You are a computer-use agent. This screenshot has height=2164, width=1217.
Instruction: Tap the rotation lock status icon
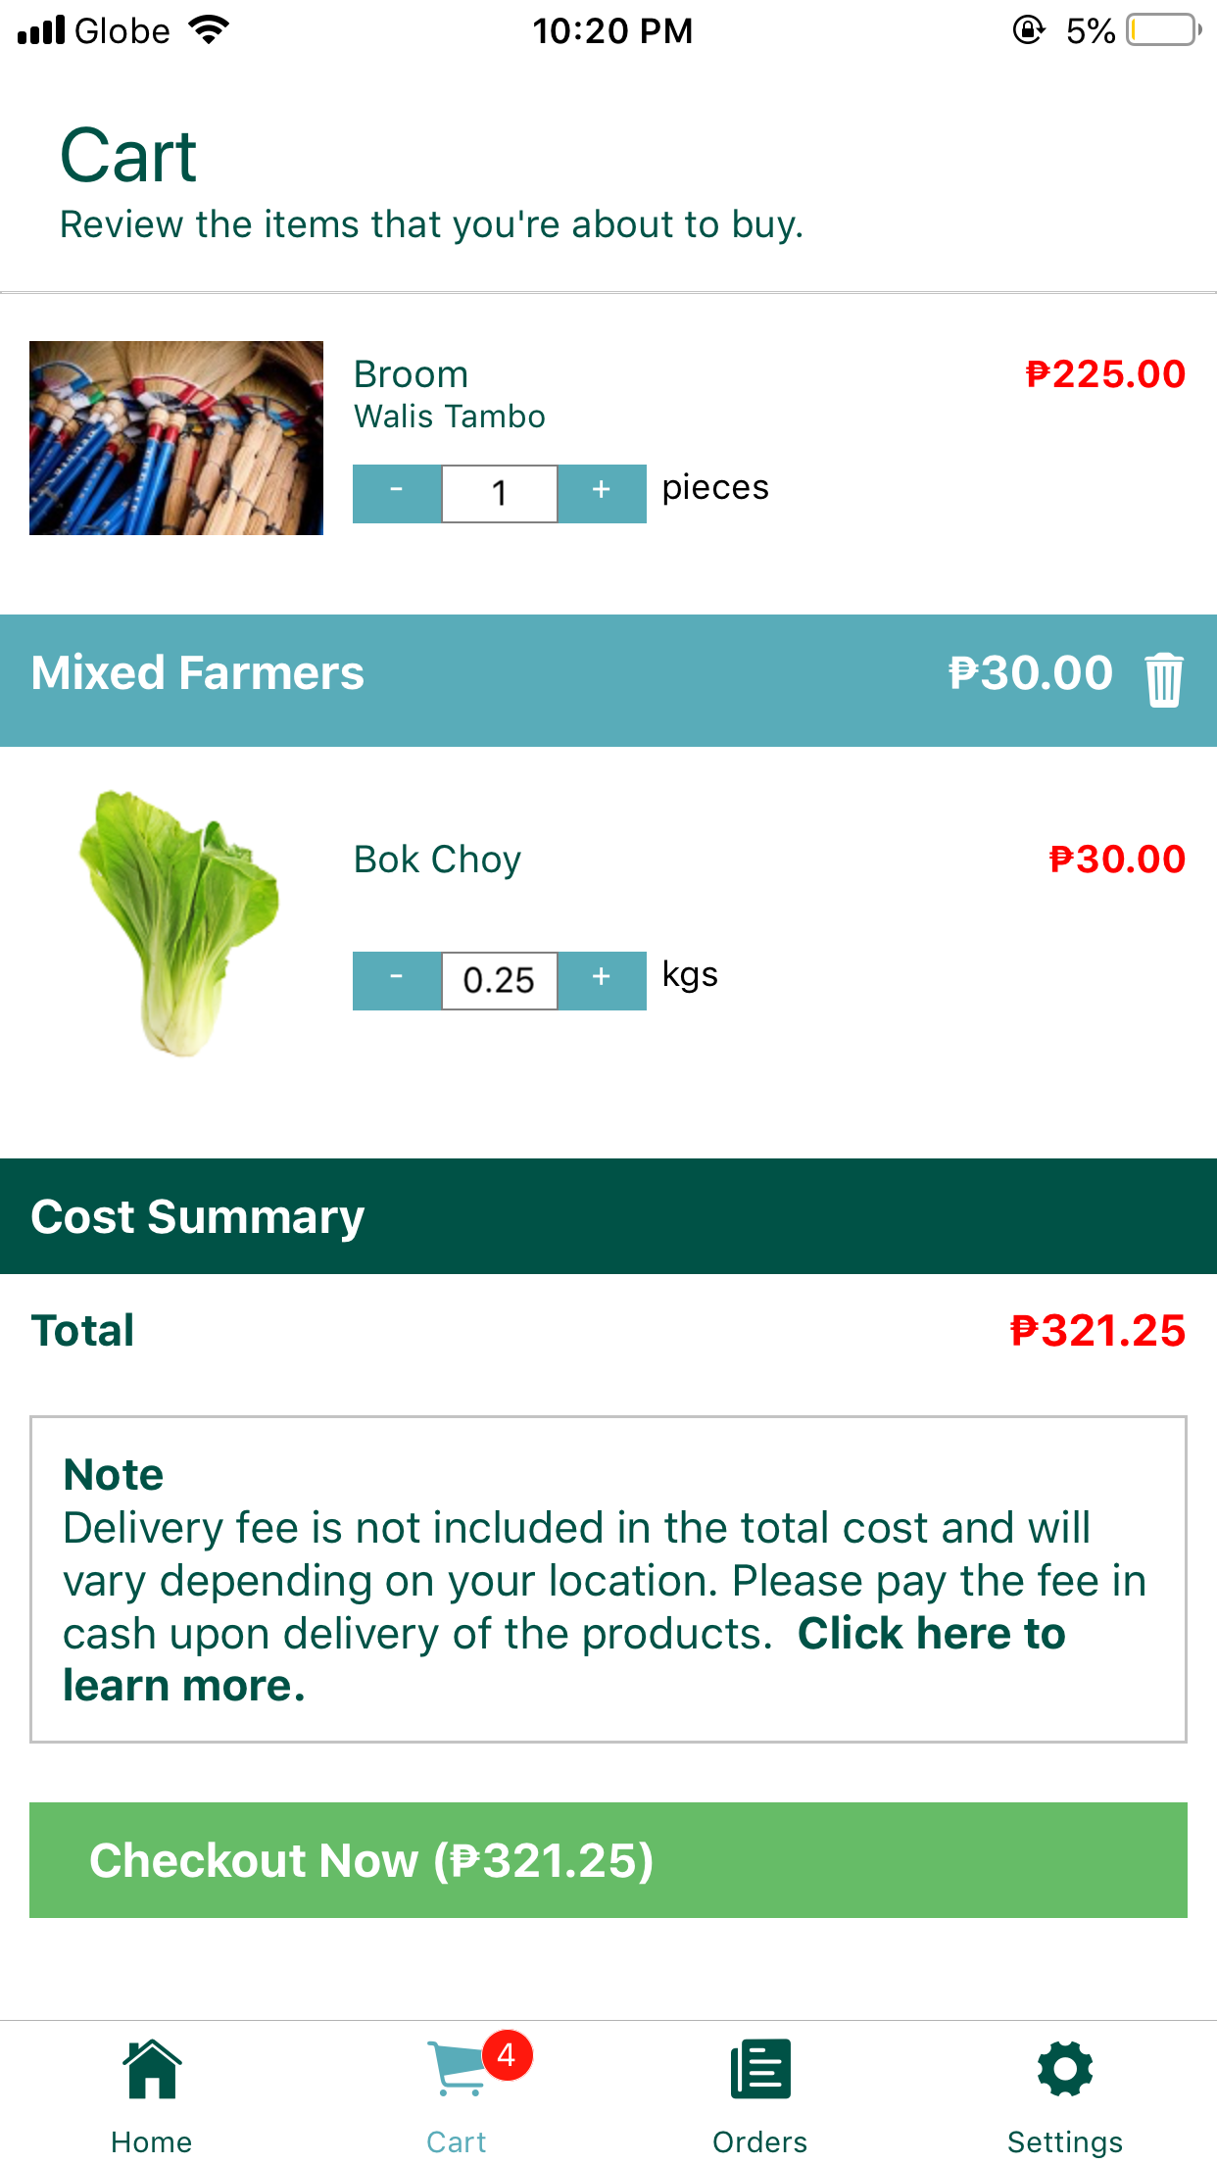[1028, 30]
